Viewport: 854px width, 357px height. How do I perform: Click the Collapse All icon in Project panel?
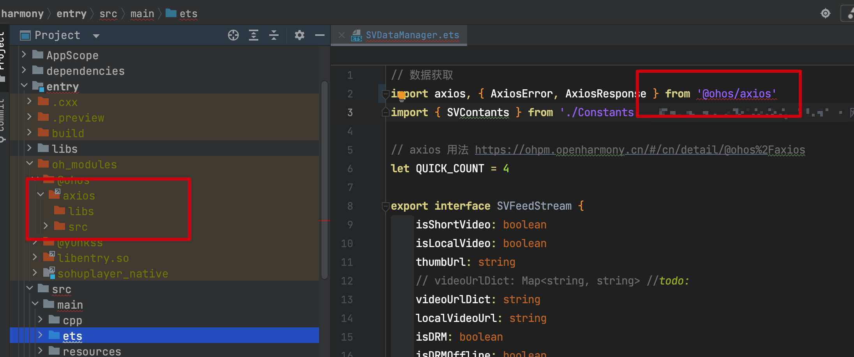274,35
